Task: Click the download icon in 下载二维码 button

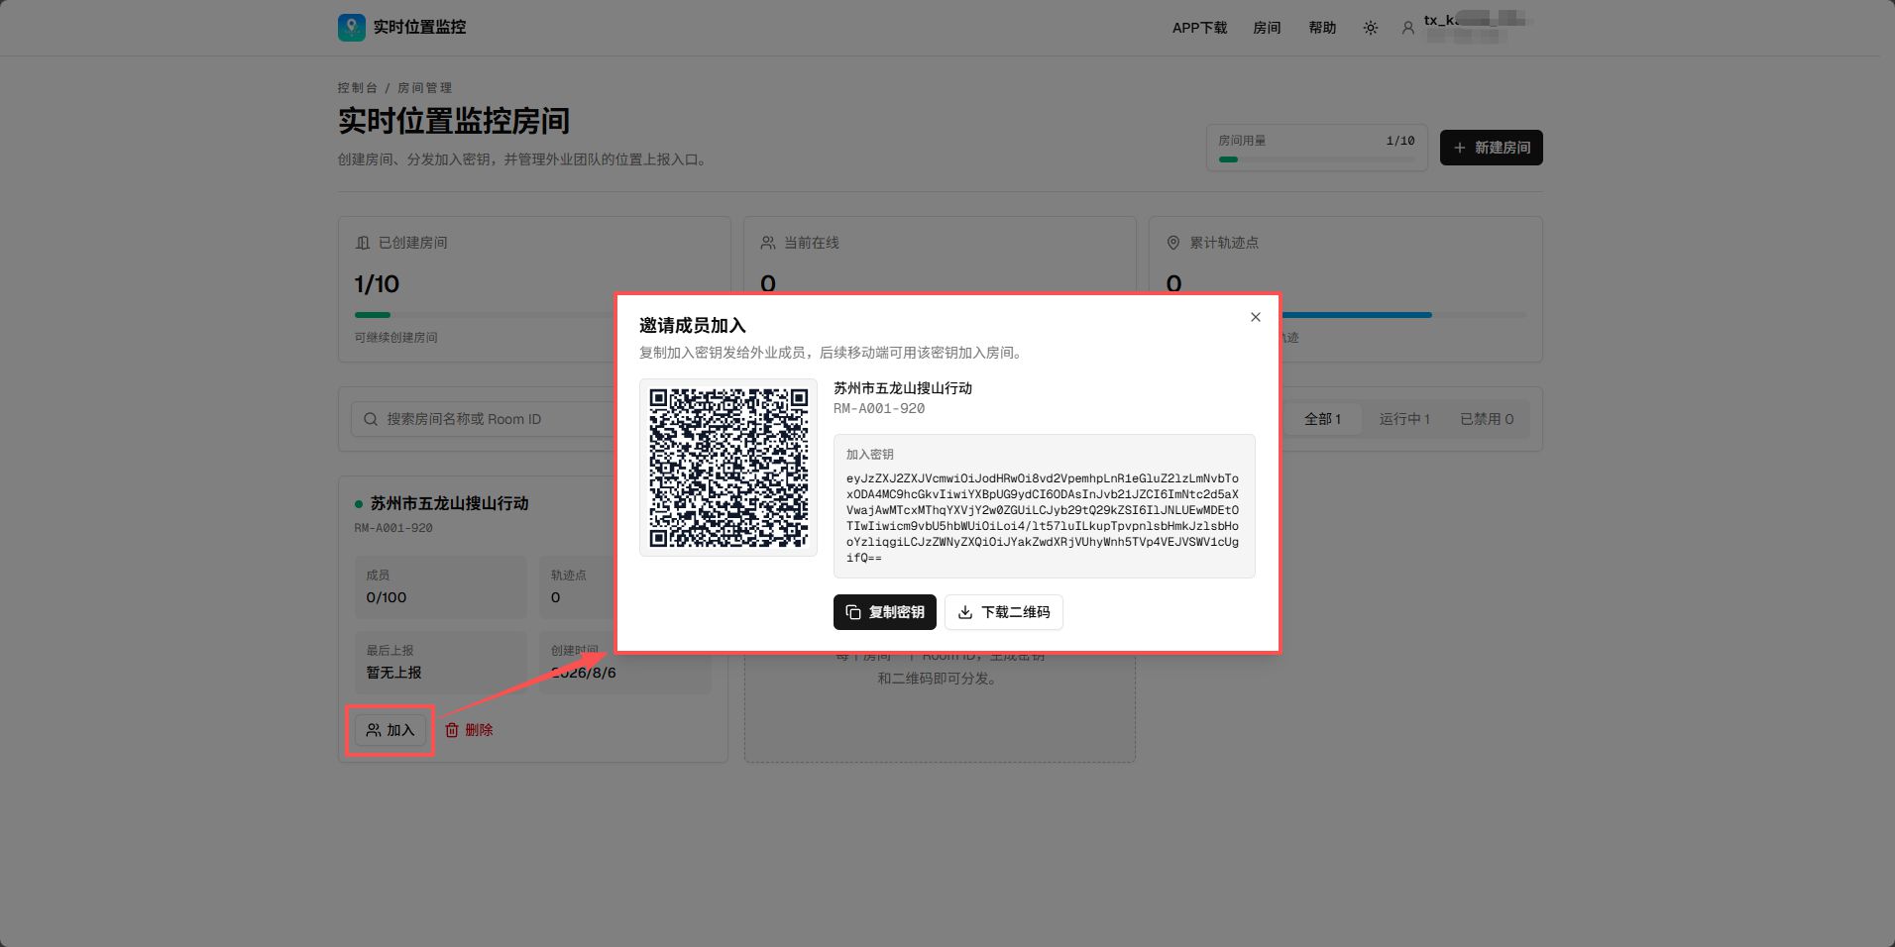Action: (x=965, y=612)
